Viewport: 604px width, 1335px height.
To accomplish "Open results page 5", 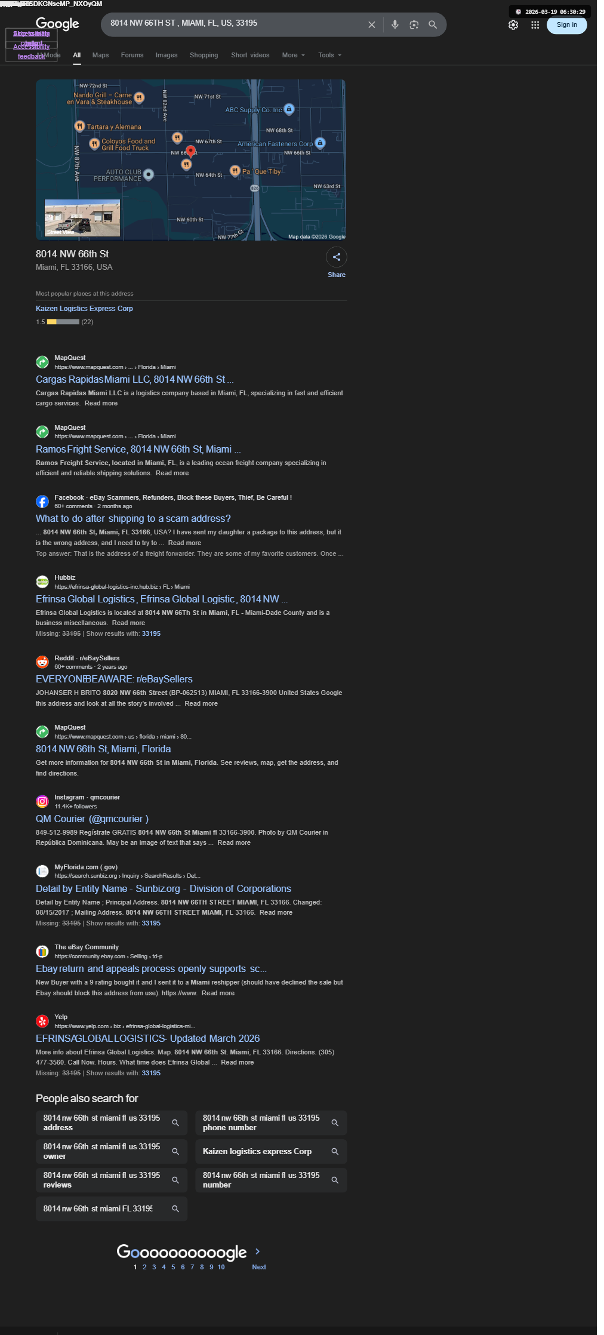I will pos(174,1267).
